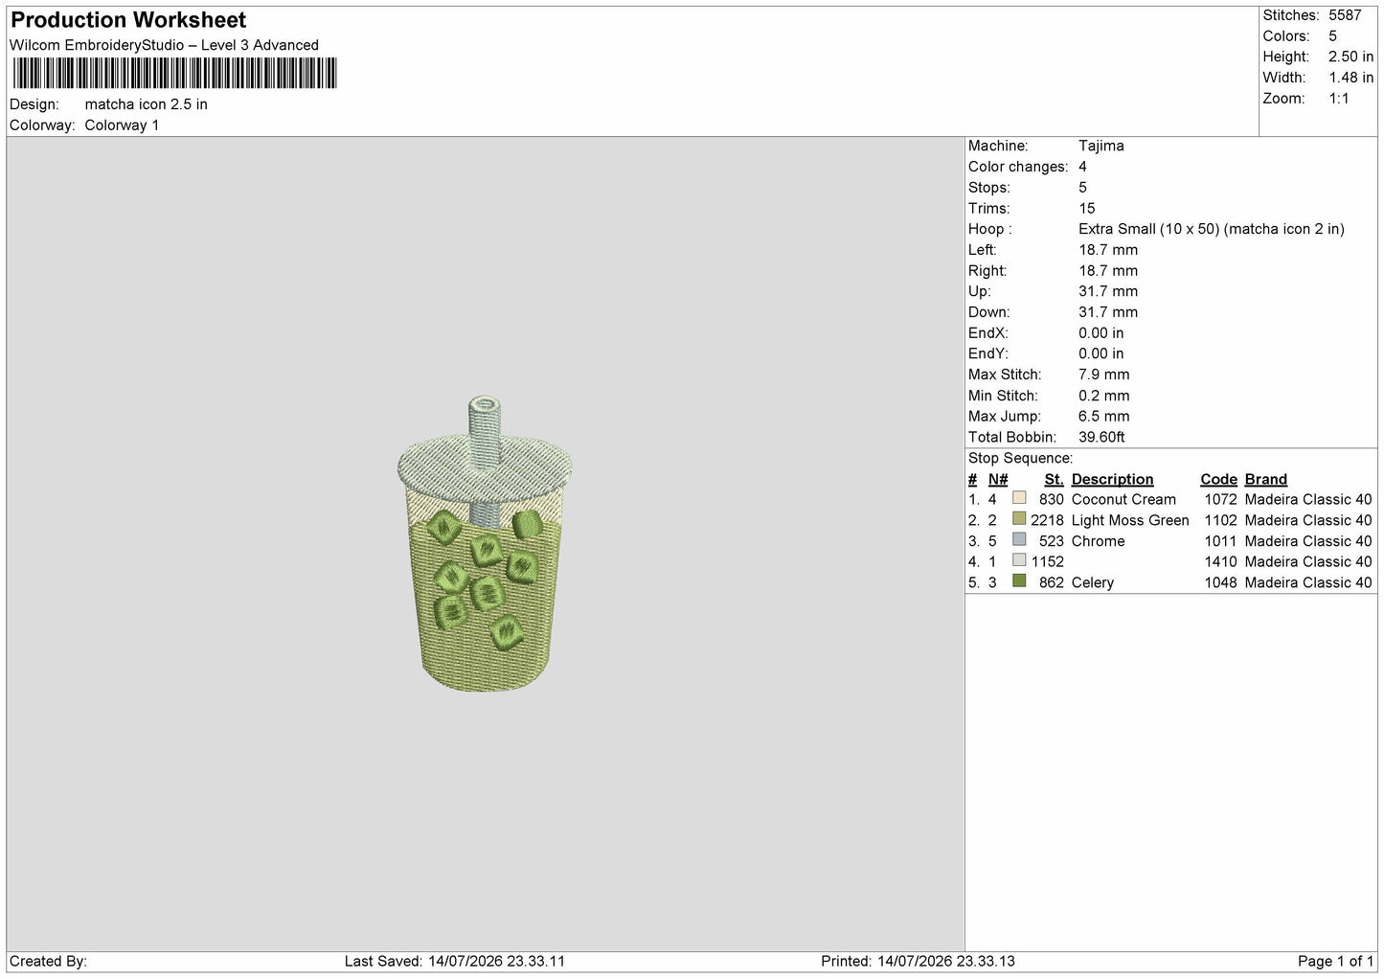Click the Coconut Cream color swatch
This screenshot has width=1384, height=978.
pos(1019,498)
